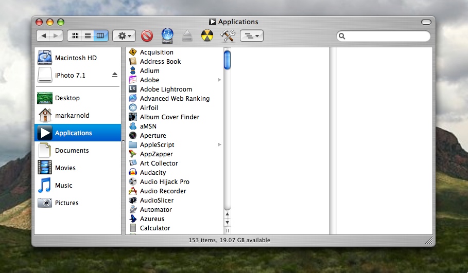Click the search magnifier icon
Image resolution: width=468 pixels, height=273 pixels.
[x=342, y=36]
